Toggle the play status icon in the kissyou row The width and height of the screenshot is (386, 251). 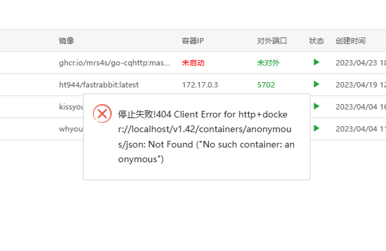click(x=316, y=106)
